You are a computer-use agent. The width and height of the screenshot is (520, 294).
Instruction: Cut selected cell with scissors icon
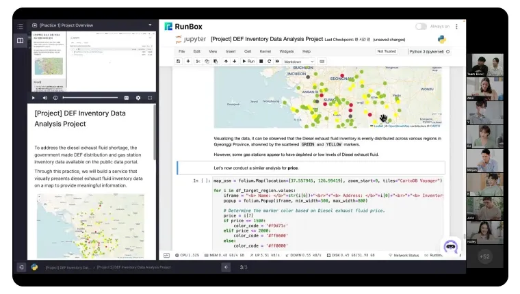198,62
